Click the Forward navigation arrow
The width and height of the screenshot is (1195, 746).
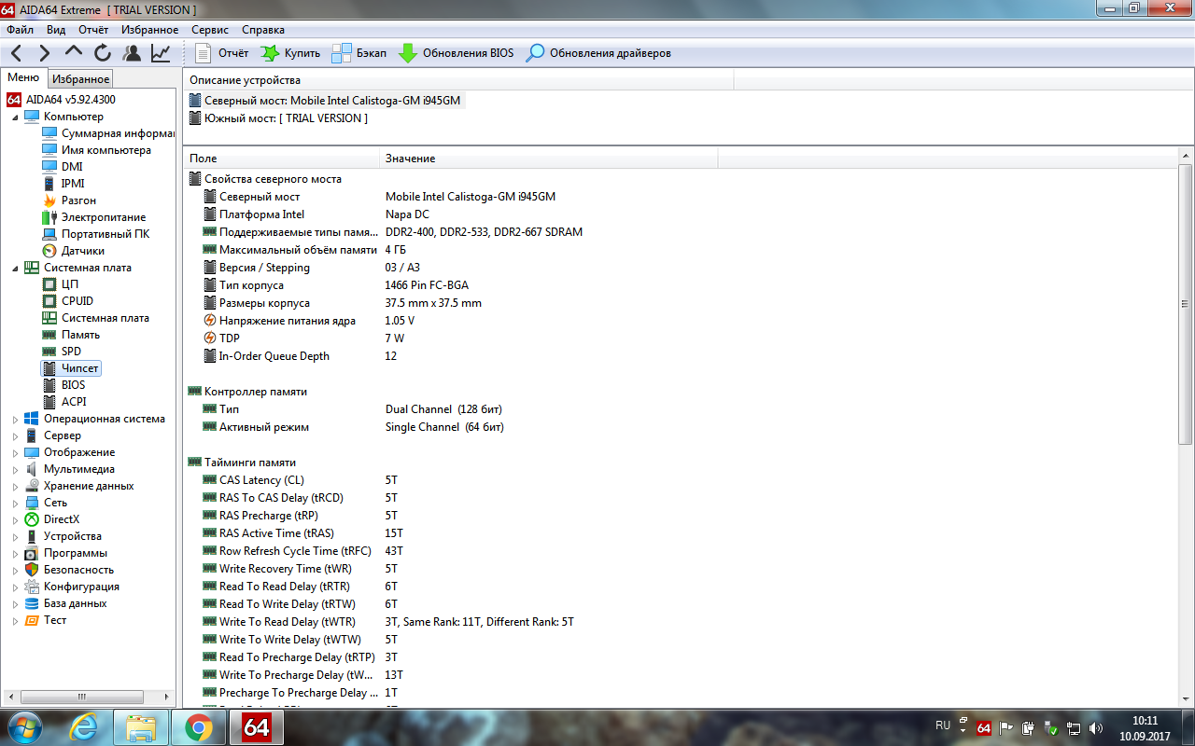point(44,53)
